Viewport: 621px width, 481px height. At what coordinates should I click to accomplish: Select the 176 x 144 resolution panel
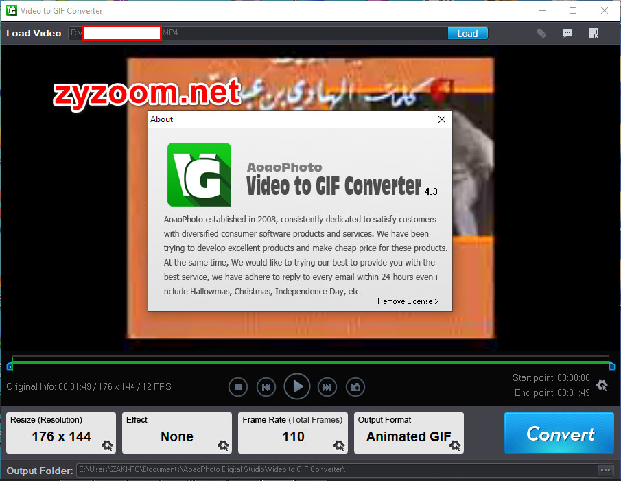(x=61, y=433)
